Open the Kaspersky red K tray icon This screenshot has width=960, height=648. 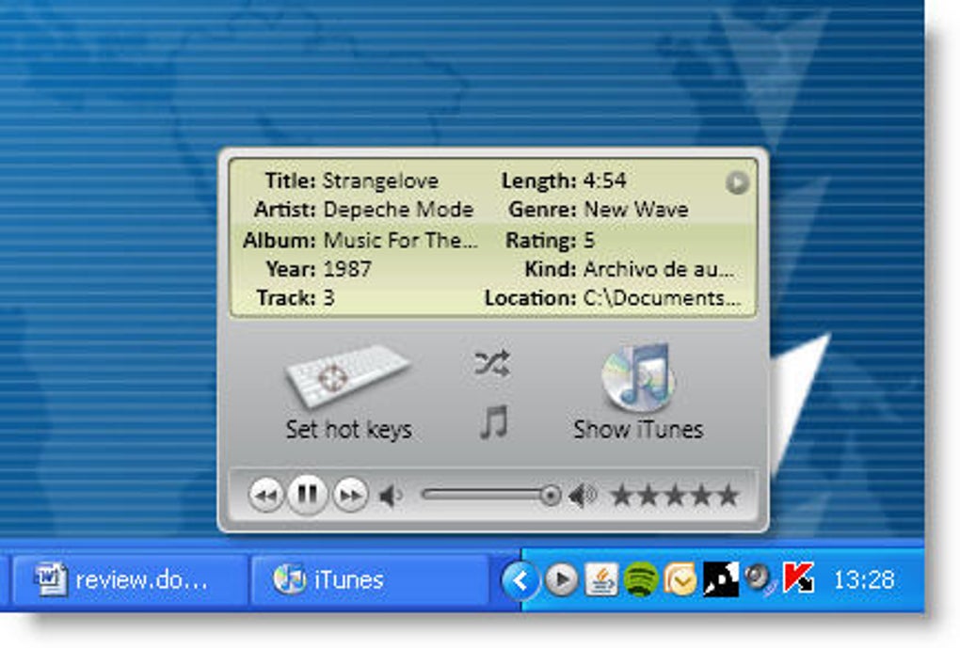pyautogui.click(x=798, y=577)
